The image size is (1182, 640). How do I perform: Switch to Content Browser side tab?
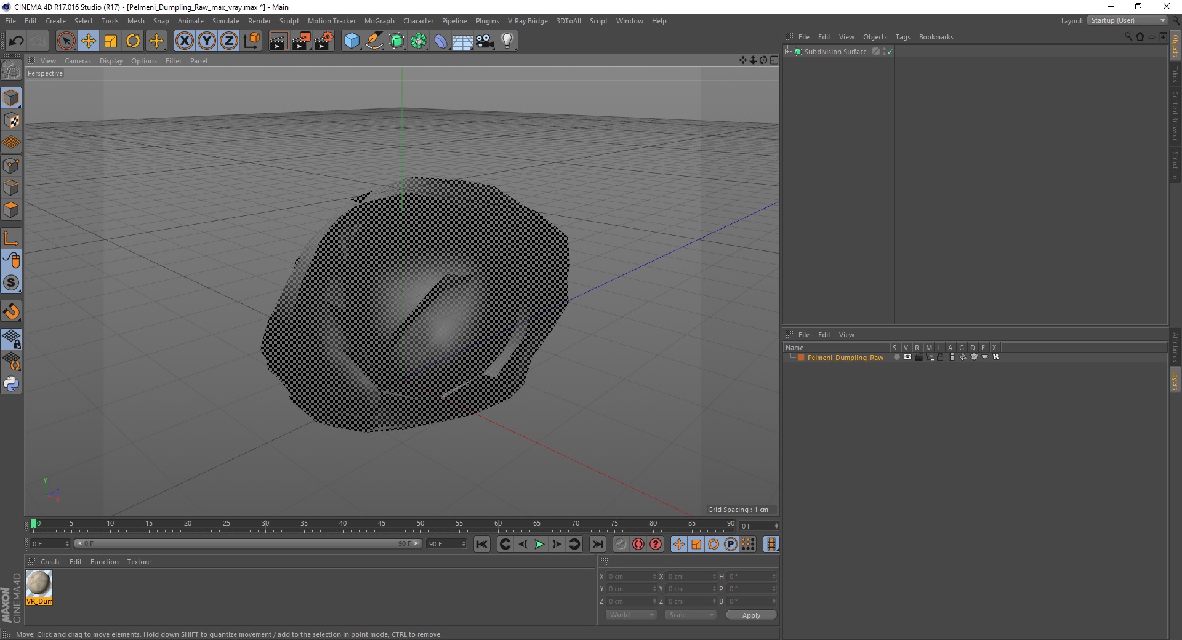coord(1175,116)
